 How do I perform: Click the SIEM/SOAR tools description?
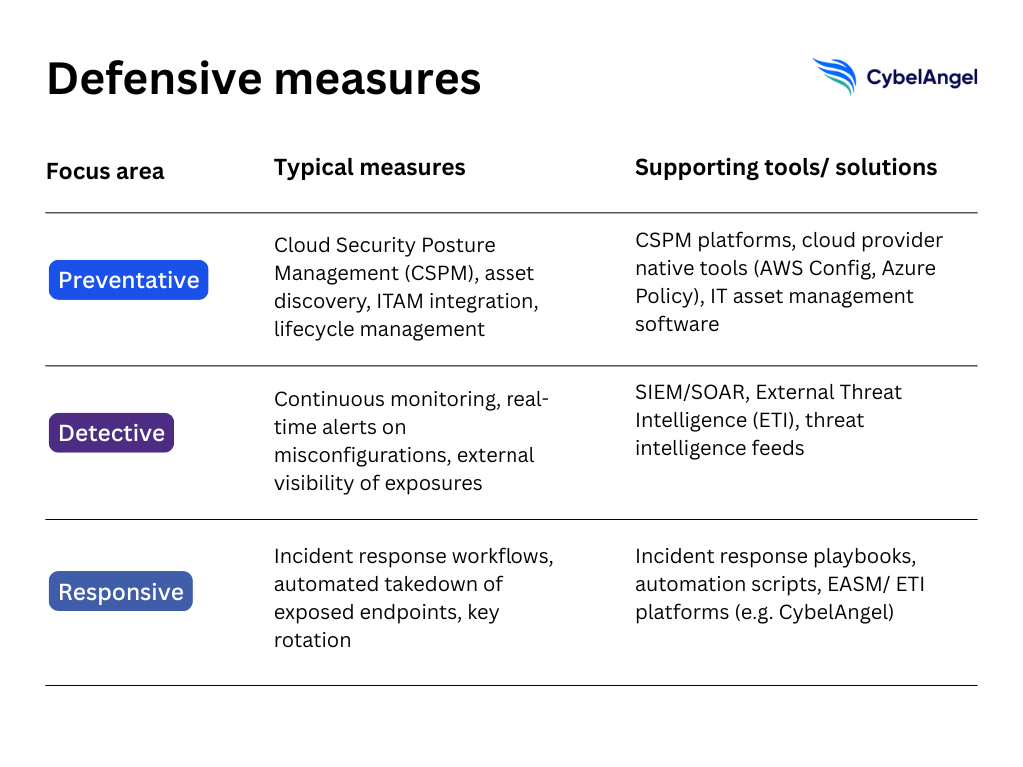(768, 392)
